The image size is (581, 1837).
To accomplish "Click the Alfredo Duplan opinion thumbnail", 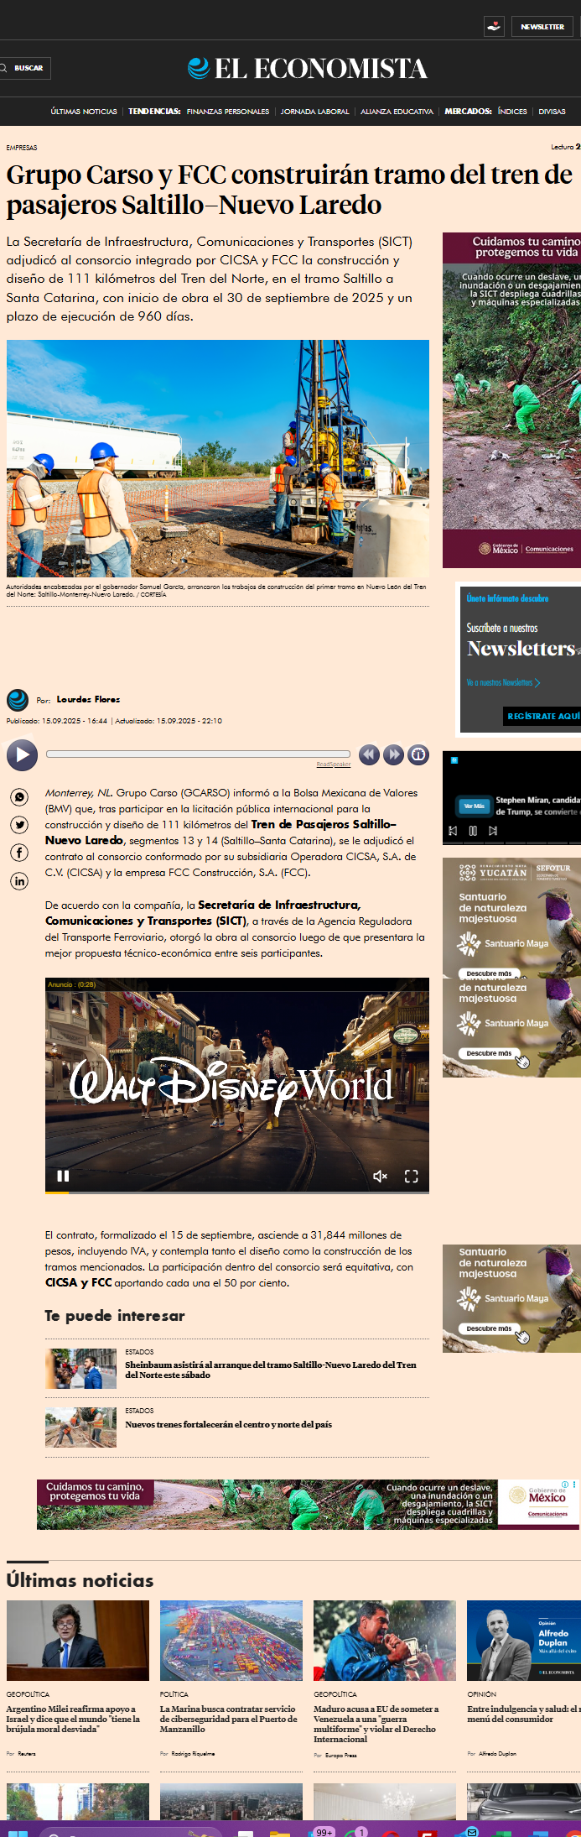I will [x=524, y=1640].
